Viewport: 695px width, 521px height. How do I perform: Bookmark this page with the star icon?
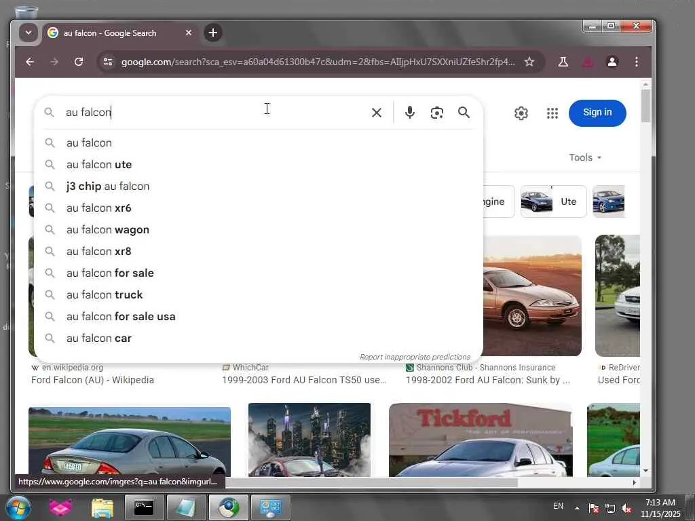(x=529, y=62)
